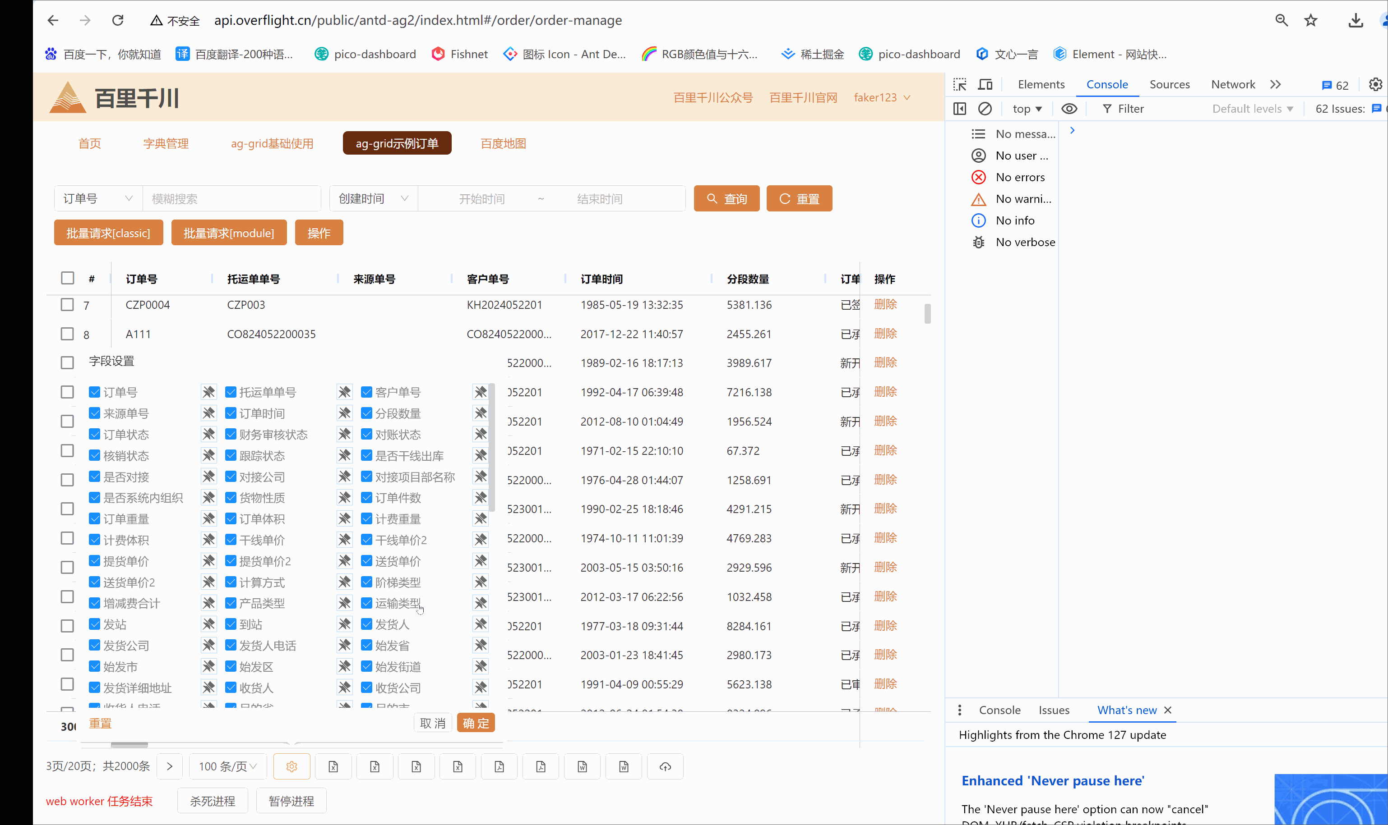Image resolution: width=1388 pixels, height=825 pixels.
Task: Pin the 订单号 field in field settings
Action: pos(208,392)
